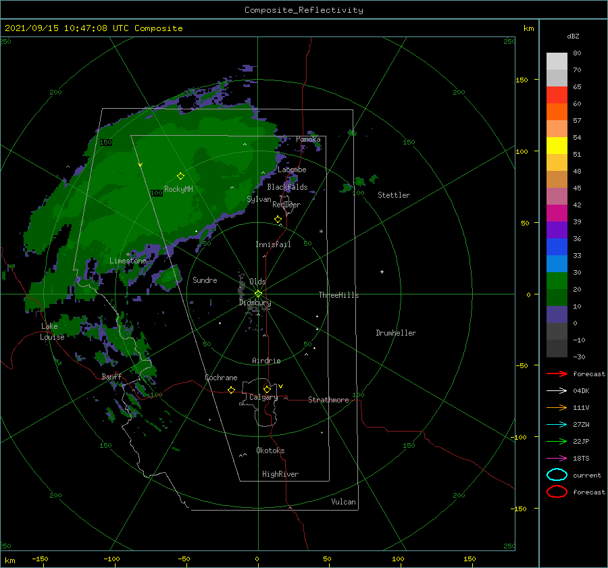Click the red forecast arrow in legend

coord(557,373)
